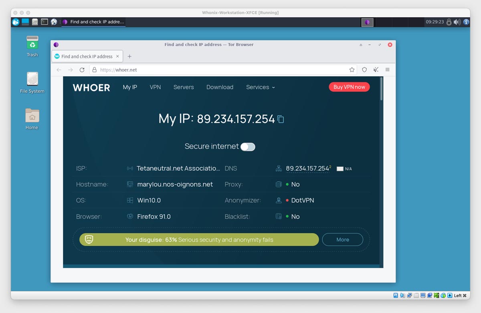Click the Proxy value No
This screenshot has height=313, width=481.
point(295,184)
